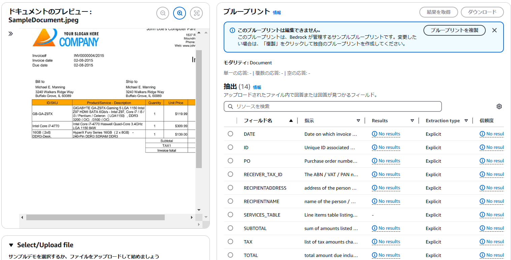Open the Results column filter dropdown

[412, 120]
